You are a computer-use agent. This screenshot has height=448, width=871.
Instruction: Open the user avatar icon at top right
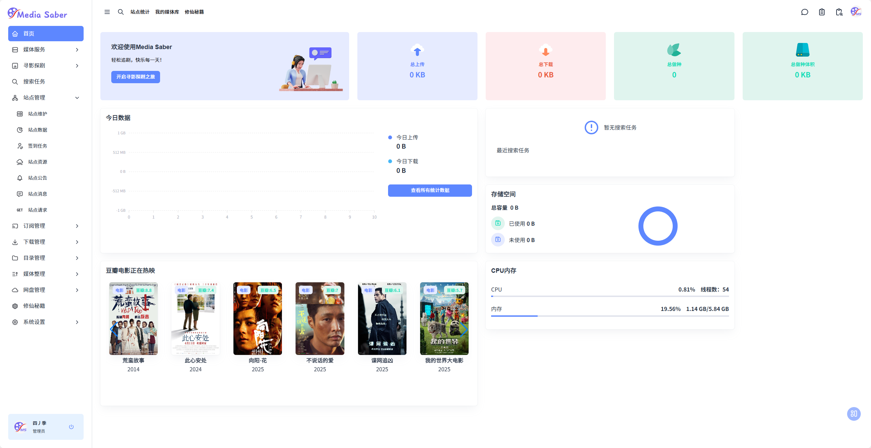856,12
